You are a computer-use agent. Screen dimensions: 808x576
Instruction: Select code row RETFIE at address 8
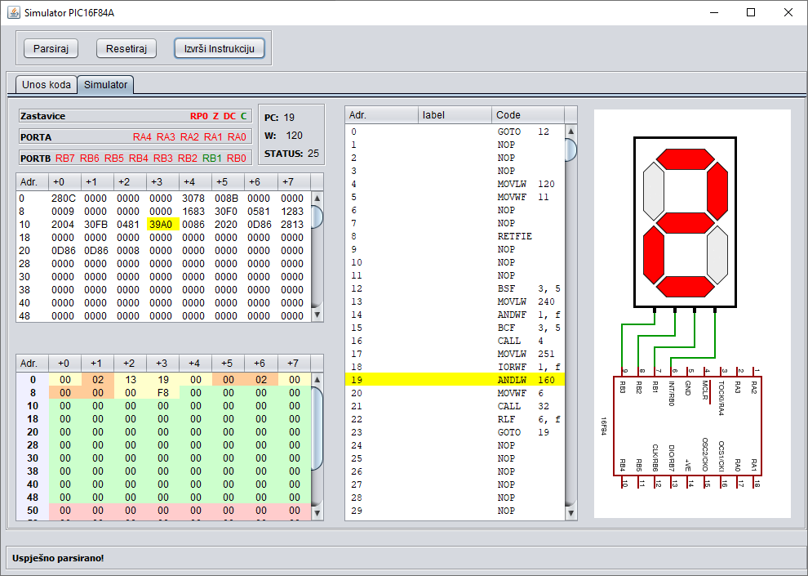pos(455,236)
